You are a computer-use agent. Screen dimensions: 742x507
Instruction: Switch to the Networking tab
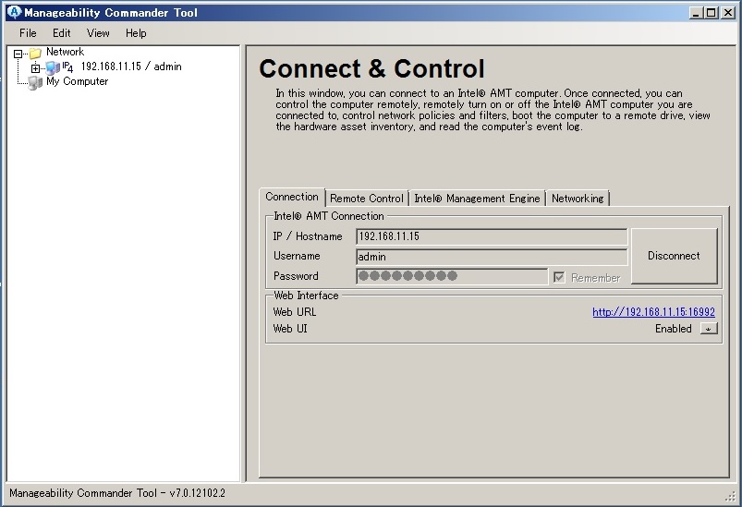(x=578, y=199)
